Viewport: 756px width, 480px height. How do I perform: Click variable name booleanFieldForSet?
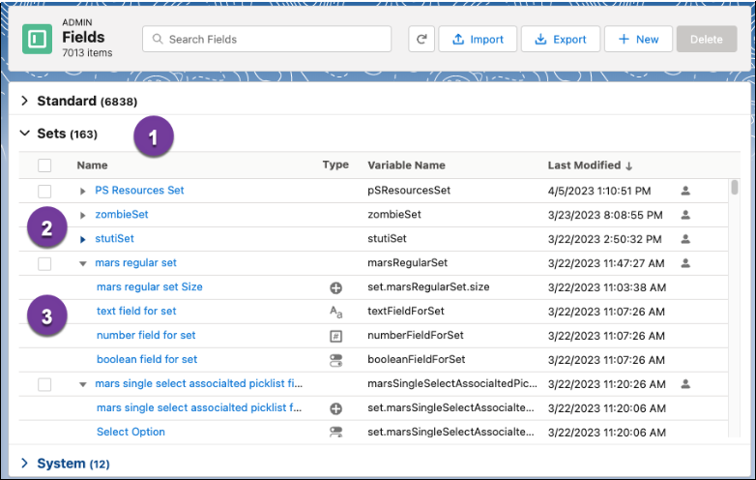coord(416,359)
